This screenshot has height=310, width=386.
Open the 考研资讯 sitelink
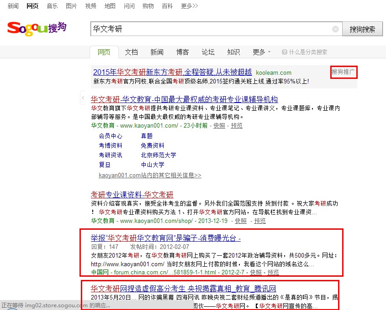(110, 155)
